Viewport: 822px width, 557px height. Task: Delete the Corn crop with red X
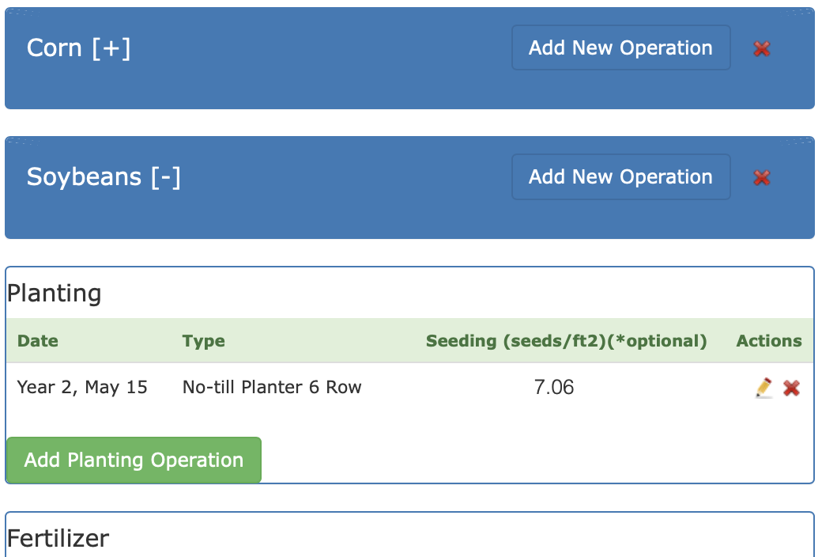tap(761, 49)
